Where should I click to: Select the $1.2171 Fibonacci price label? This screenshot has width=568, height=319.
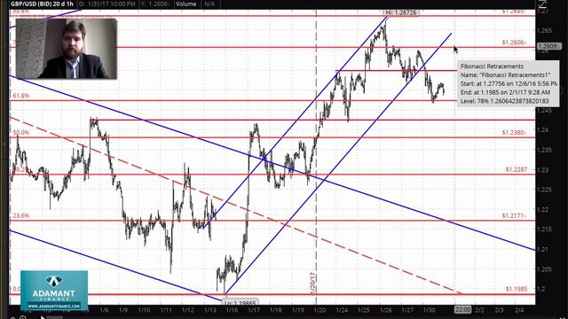pos(513,215)
